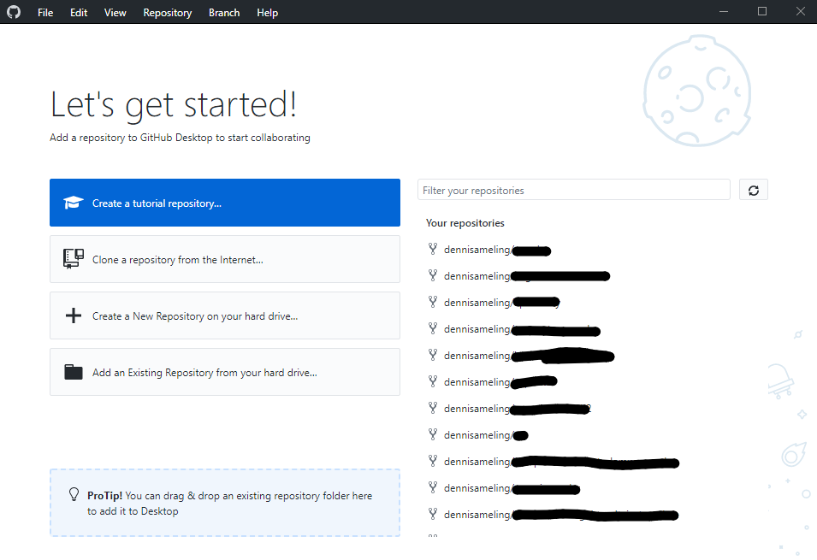Focus the Filter your repositories field
Image resolution: width=817 pixels, height=560 pixels.
coord(574,190)
